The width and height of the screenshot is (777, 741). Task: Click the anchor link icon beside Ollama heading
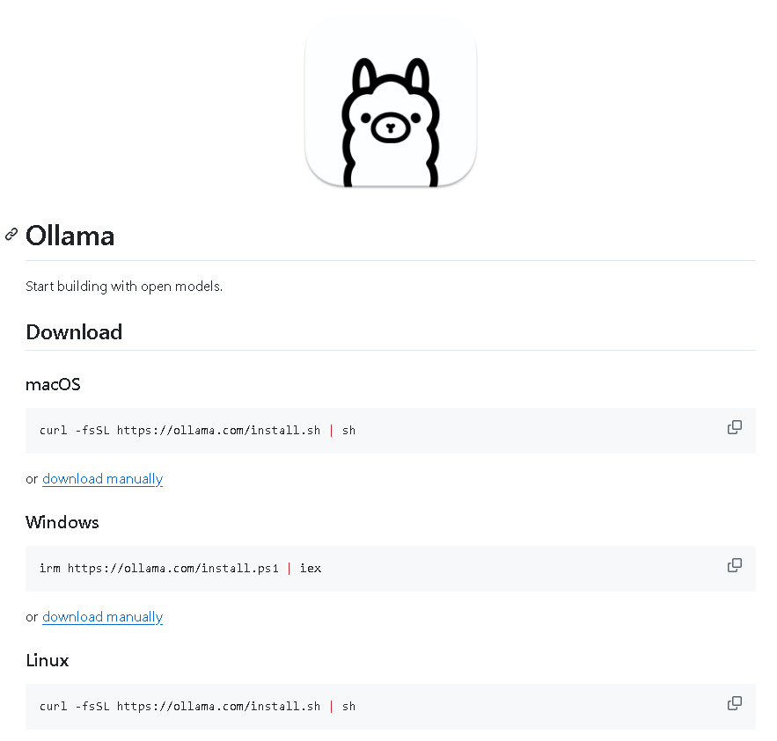point(11,234)
